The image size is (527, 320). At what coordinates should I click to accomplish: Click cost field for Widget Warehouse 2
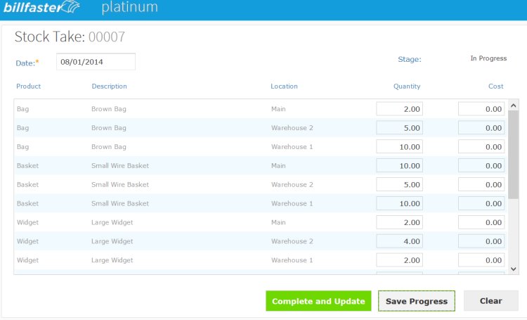coord(481,241)
